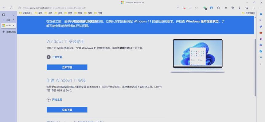
Task: Follow the Windows 版本信息状态 link
Action: coord(202,21)
